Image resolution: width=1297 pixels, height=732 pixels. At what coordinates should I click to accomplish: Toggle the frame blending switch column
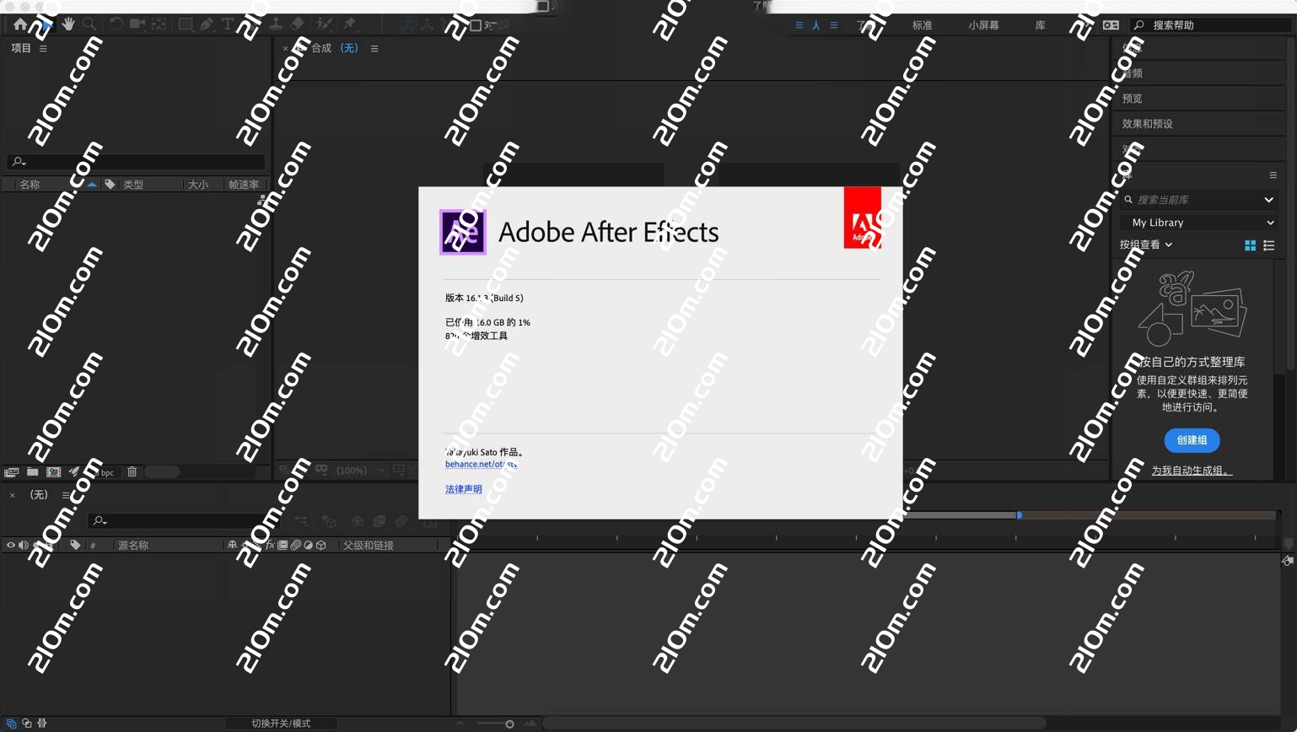(x=283, y=545)
